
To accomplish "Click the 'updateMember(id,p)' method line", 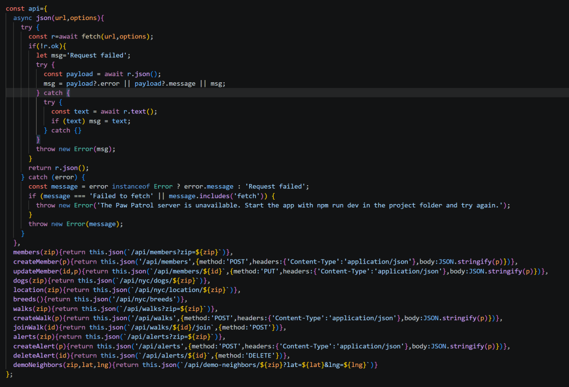I will pyautogui.click(x=280, y=271).
